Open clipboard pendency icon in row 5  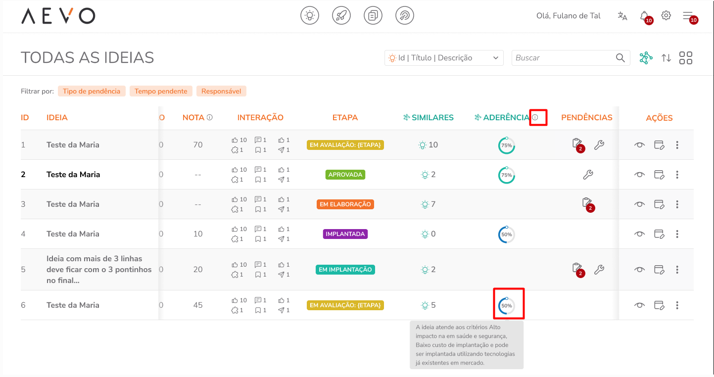[577, 270]
